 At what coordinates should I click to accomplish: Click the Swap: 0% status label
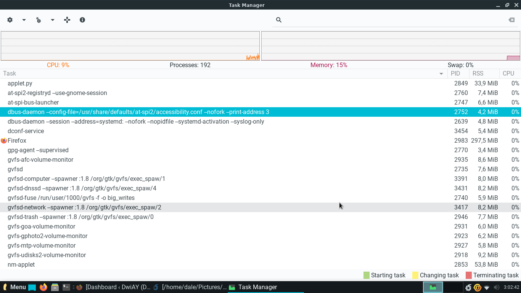[460, 65]
